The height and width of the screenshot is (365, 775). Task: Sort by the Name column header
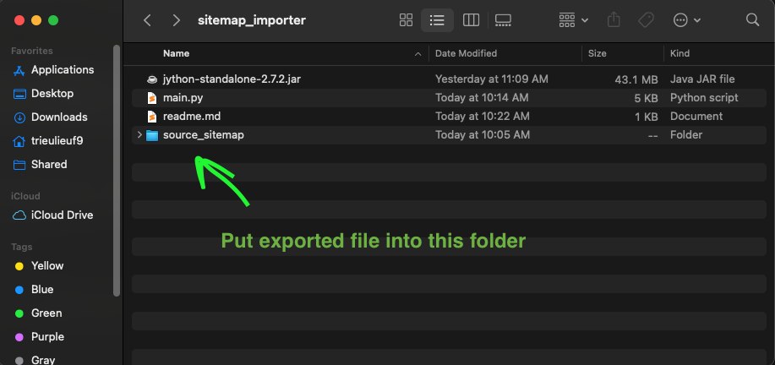click(x=177, y=53)
